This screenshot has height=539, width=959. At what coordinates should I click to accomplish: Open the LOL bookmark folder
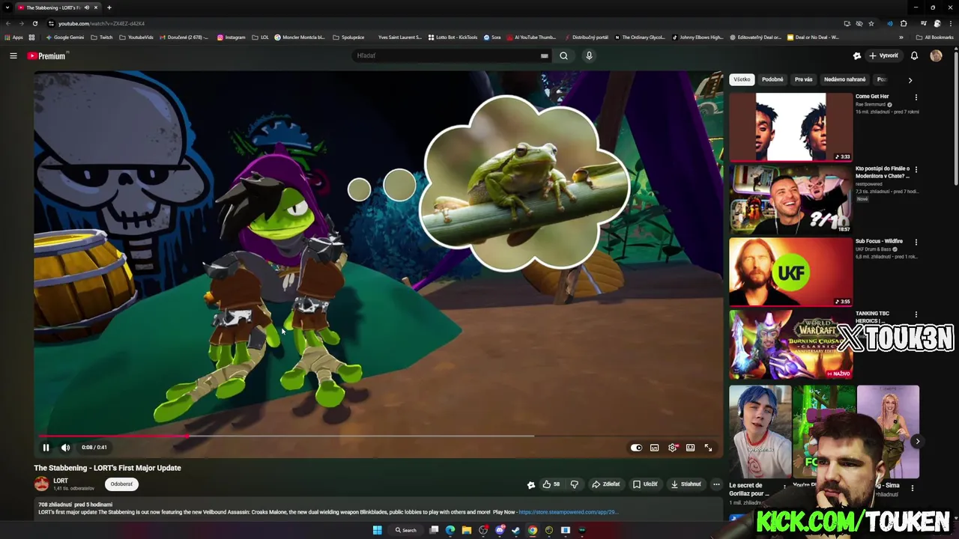click(260, 37)
